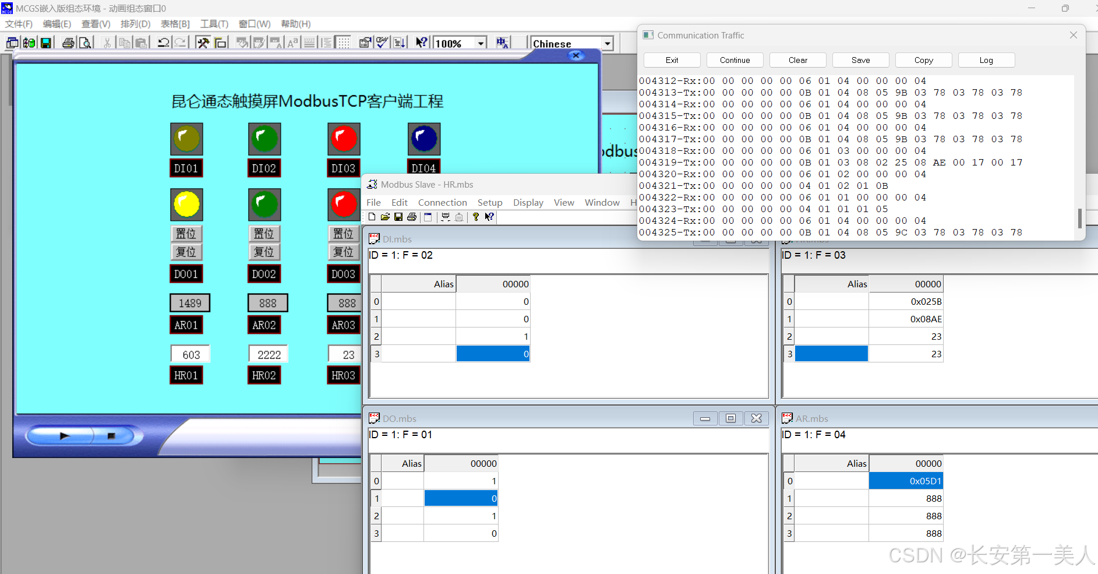Click the Modbus Slave connect icon
The image size is (1098, 574).
(x=446, y=217)
